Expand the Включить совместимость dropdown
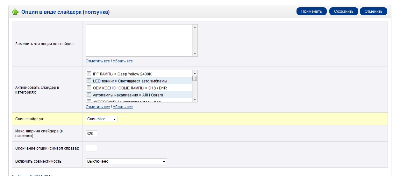This screenshot has height=176, width=400. tap(126, 161)
